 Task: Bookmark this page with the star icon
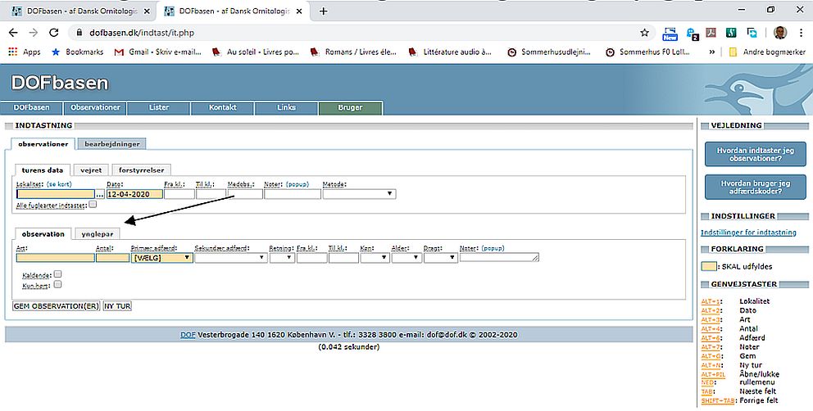pos(644,33)
